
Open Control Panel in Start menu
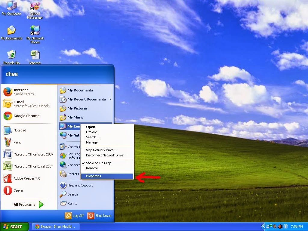point(70,147)
